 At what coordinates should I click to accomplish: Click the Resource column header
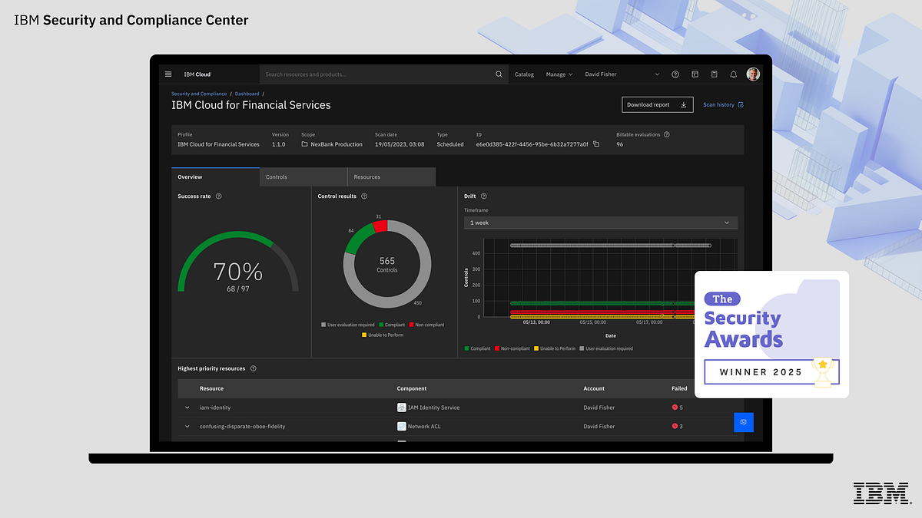(211, 388)
